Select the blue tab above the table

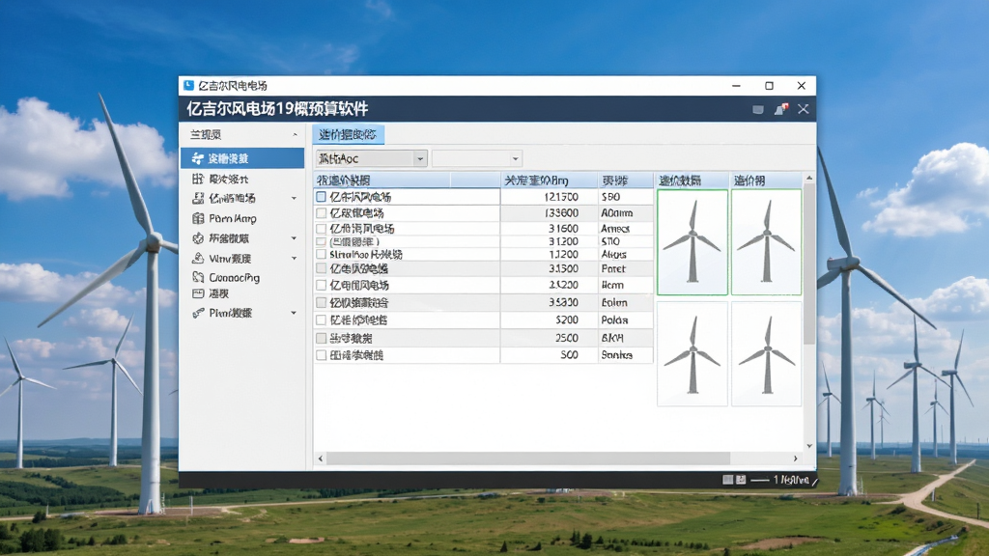click(x=348, y=134)
